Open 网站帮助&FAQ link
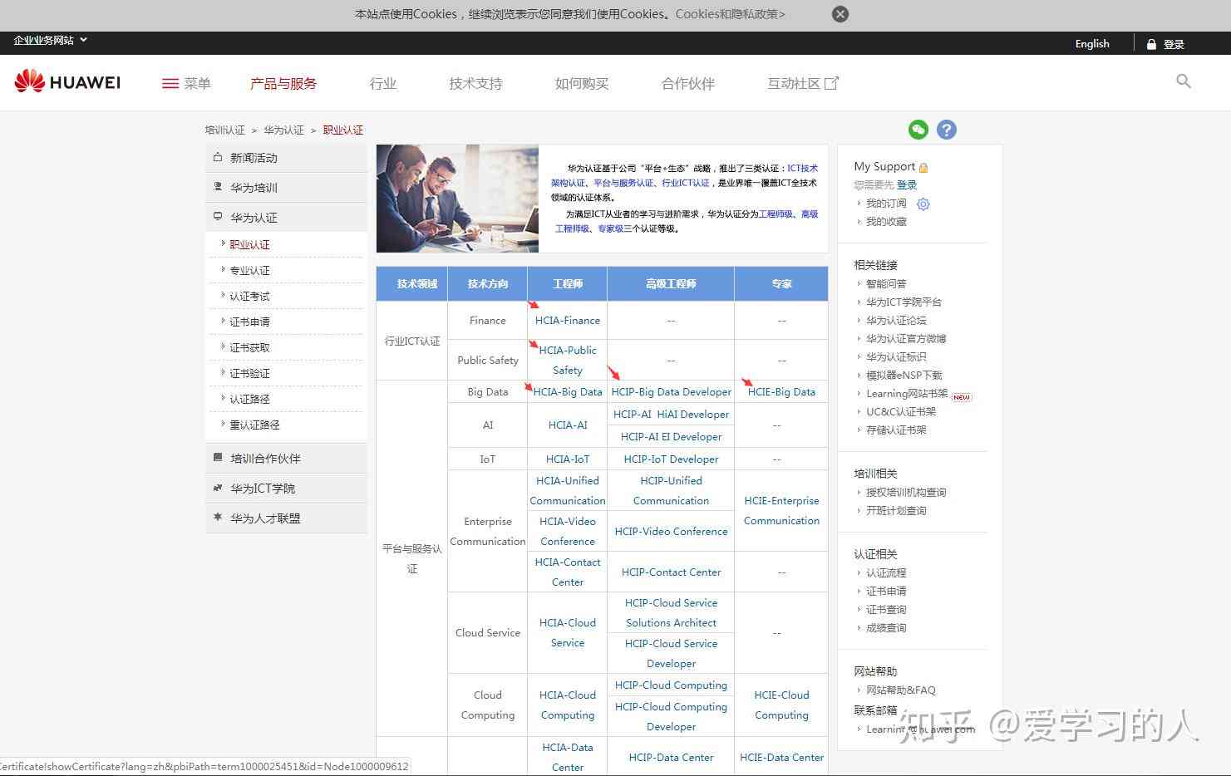The height and width of the screenshot is (776, 1231). [x=901, y=690]
